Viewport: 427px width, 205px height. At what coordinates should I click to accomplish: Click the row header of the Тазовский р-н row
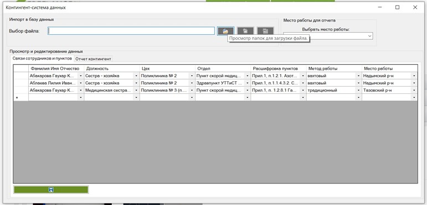click(x=21, y=90)
